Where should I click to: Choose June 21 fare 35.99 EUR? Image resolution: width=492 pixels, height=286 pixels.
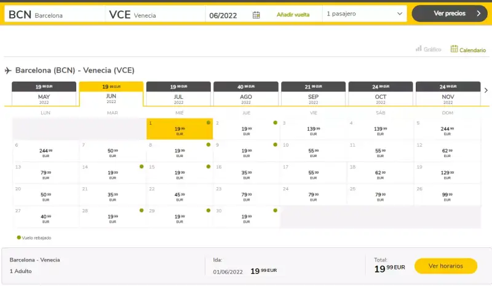click(113, 195)
